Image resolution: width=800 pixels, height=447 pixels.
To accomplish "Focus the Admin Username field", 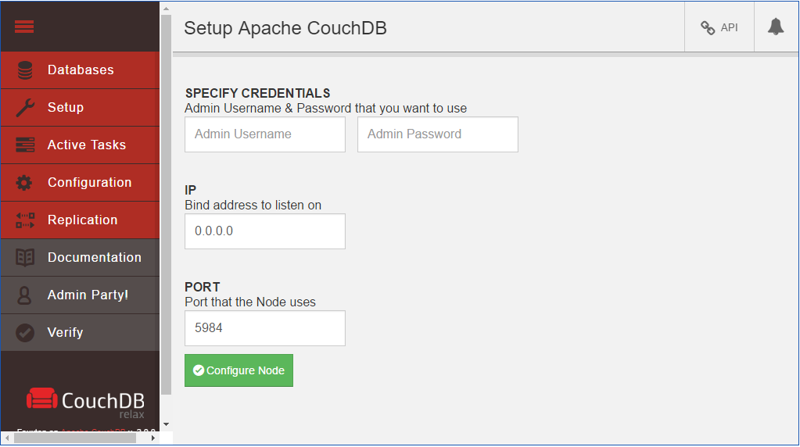I will 265,134.
